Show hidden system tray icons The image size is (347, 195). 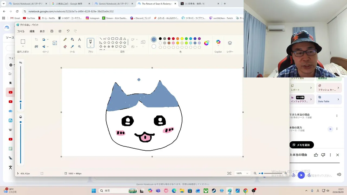coord(306,191)
